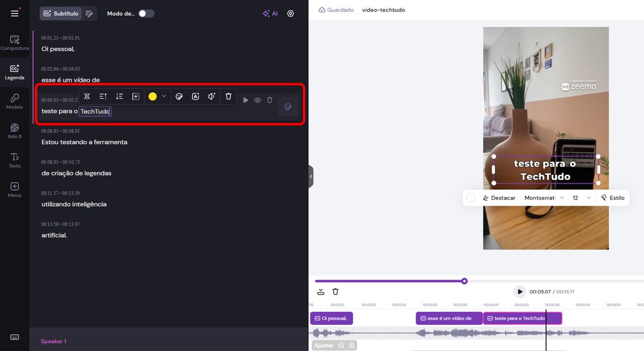Viewport: 644px width, 351px height.
Task: Delete the selected word from toolbar
Action: [228, 96]
